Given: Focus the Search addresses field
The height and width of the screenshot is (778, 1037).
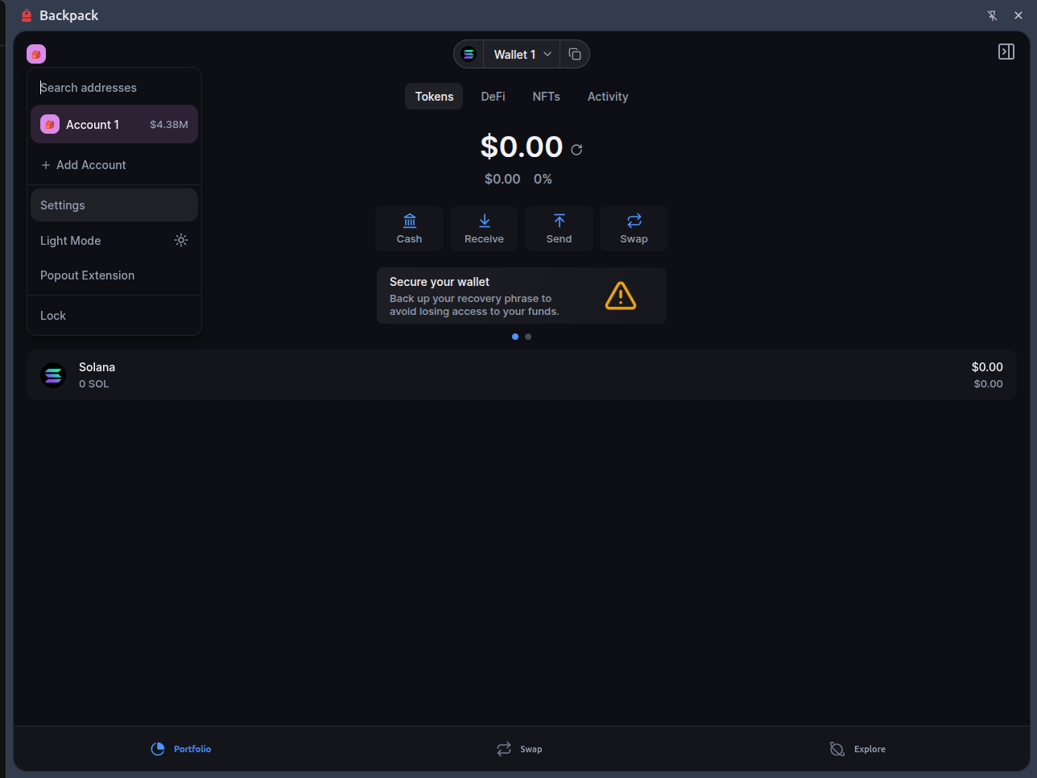Looking at the screenshot, I should 114,88.
